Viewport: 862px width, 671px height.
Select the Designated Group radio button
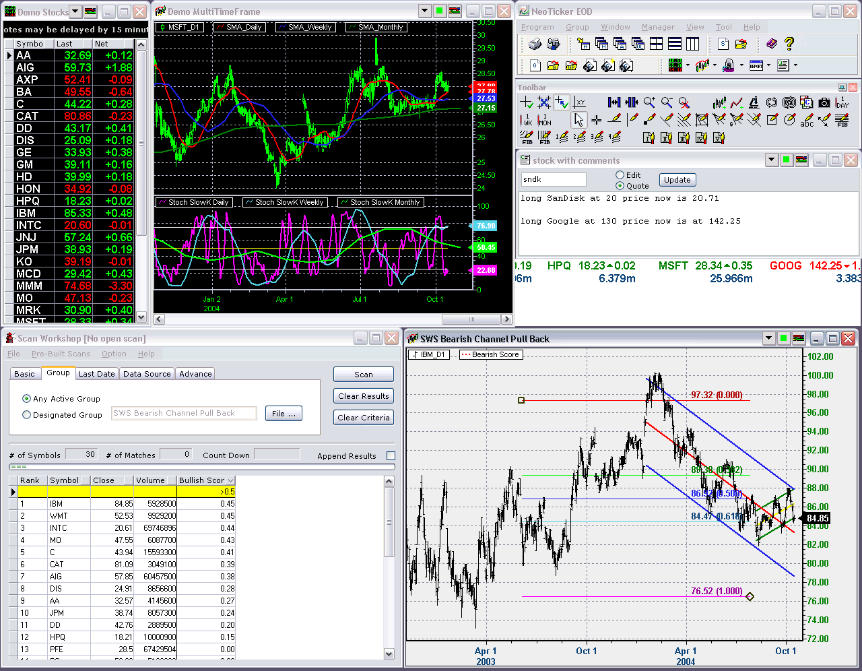tap(26, 415)
